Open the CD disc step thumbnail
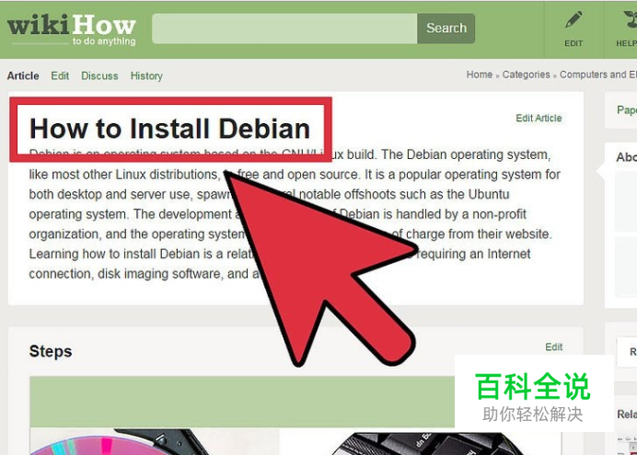The width and height of the screenshot is (637, 455). click(155, 441)
